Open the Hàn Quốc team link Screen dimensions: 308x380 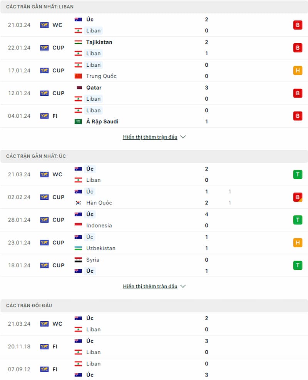point(99,203)
